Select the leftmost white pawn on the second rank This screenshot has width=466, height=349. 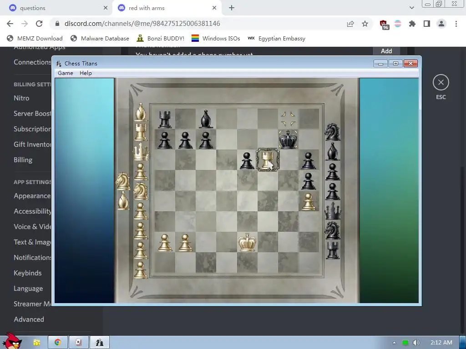pos(165,243)
